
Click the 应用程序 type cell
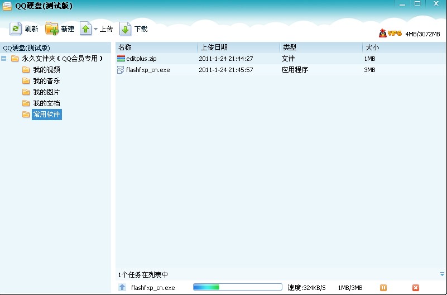pyautogui.click(x=295, y=70)
